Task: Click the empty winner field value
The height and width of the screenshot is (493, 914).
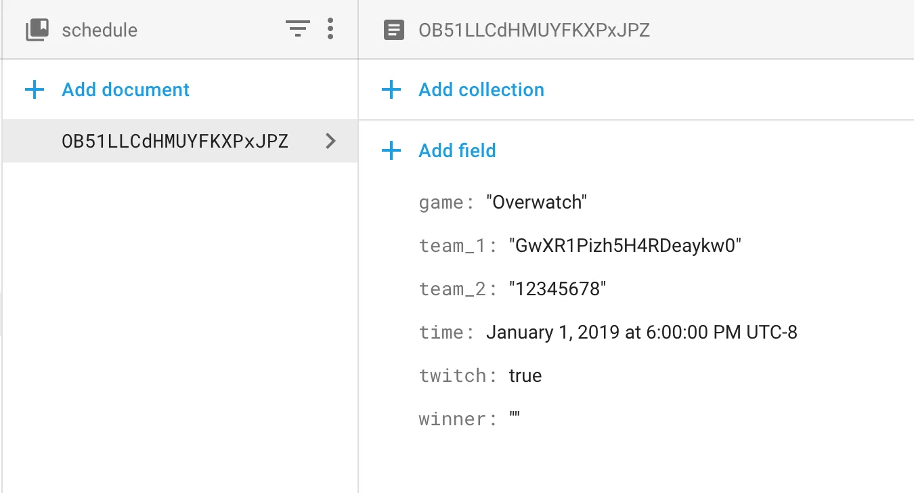Action: tap(514, 419)
